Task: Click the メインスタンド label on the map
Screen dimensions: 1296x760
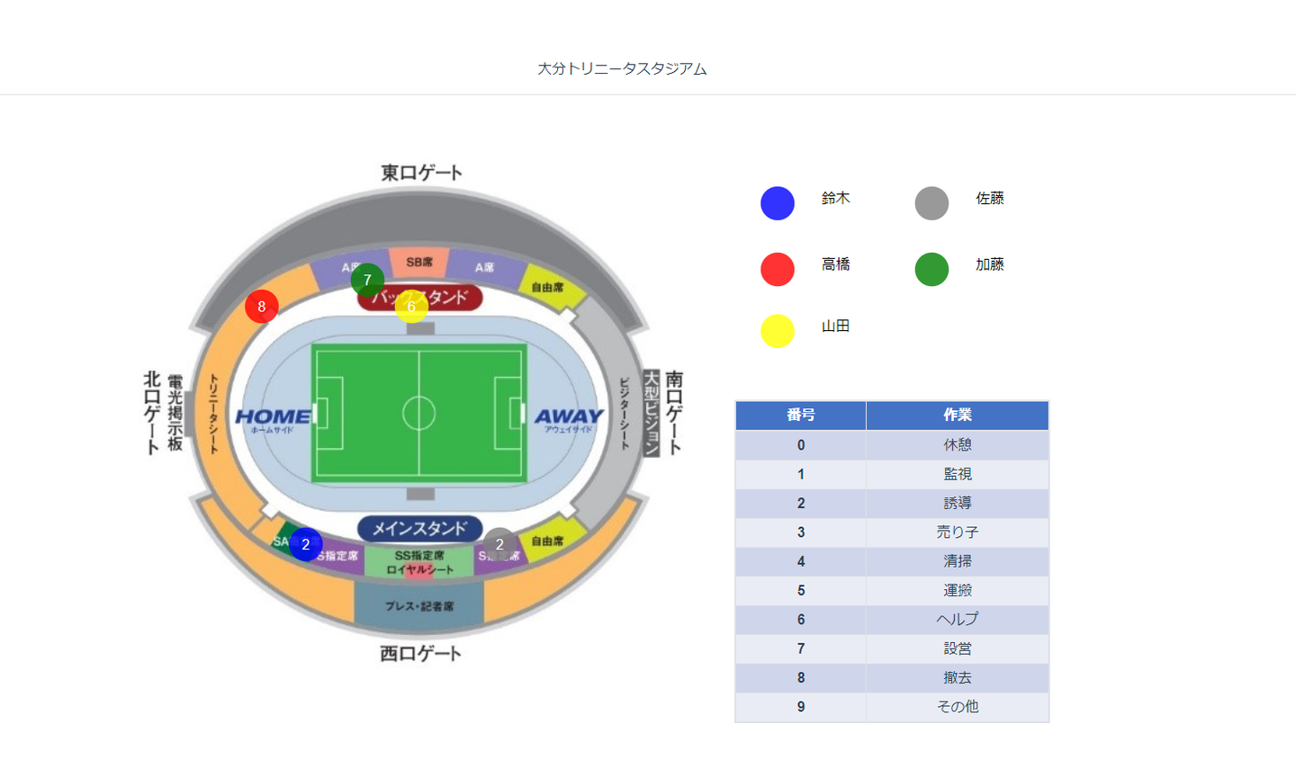Action: coord(419,529)
